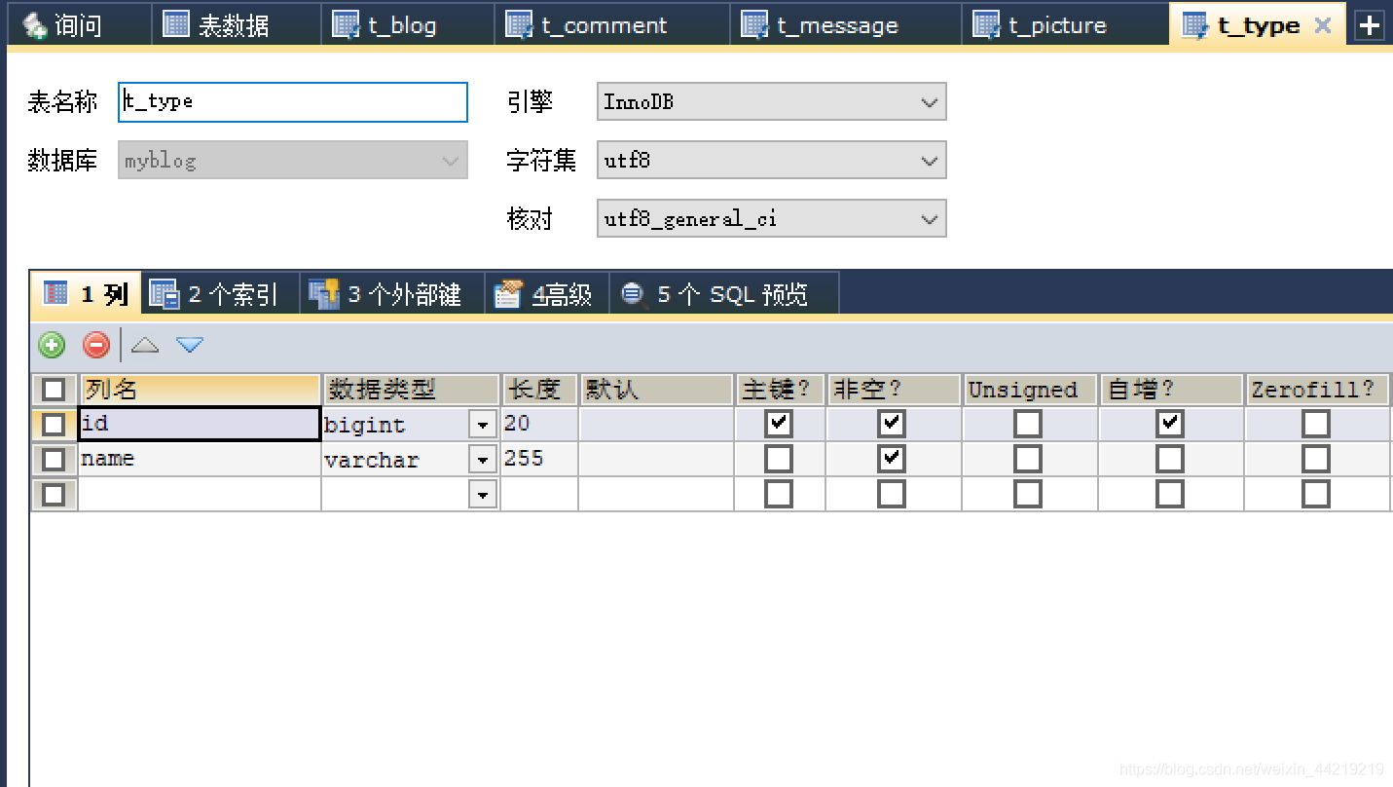Toggle 自增 checkbox for name
Image resolution: width=1393 pixels, height=787 pixels.
click(x=1170, y=459)
